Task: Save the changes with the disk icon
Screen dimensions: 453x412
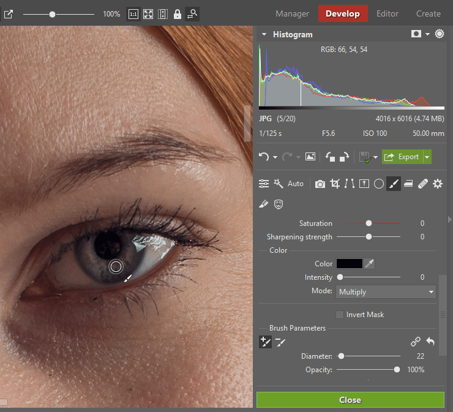Action: point(365,157)
